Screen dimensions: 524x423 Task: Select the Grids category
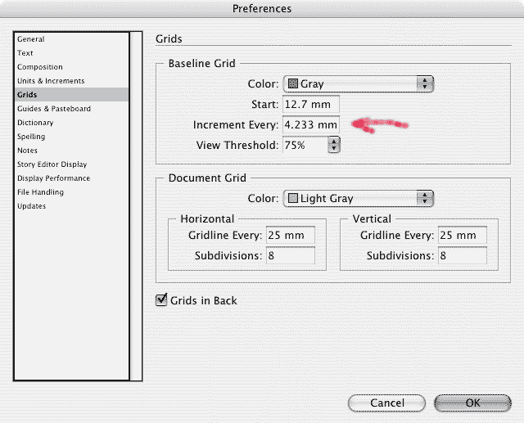(x=71, y=94)
